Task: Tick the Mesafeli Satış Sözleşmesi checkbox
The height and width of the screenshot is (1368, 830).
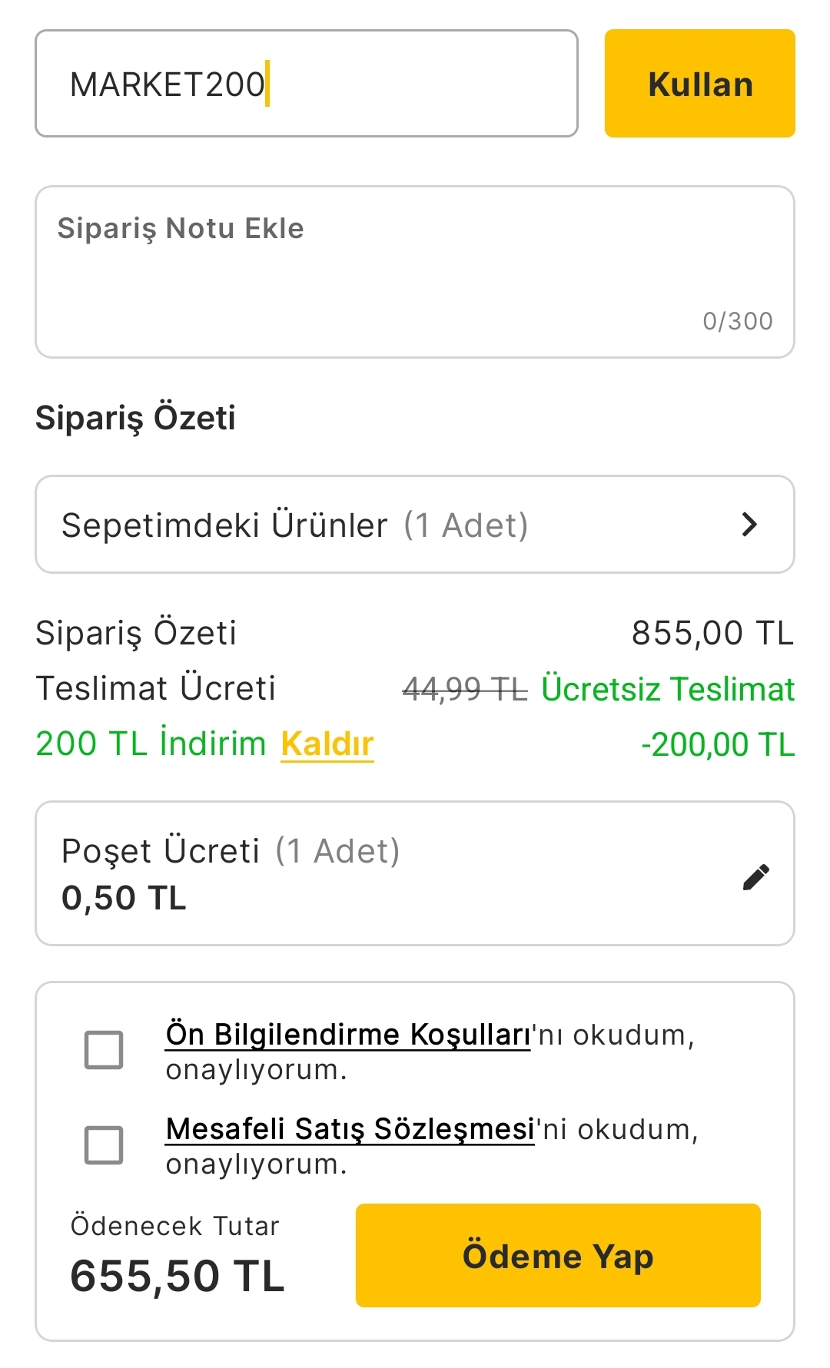Action: point(104,1145)
